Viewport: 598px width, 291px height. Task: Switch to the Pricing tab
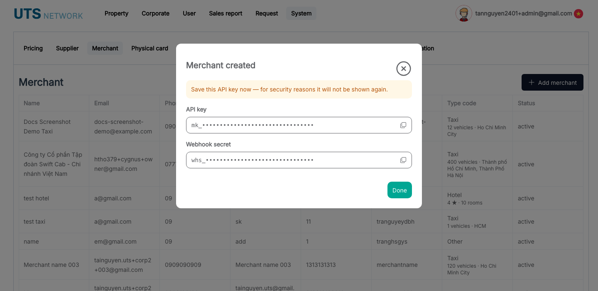click(33, 48)
